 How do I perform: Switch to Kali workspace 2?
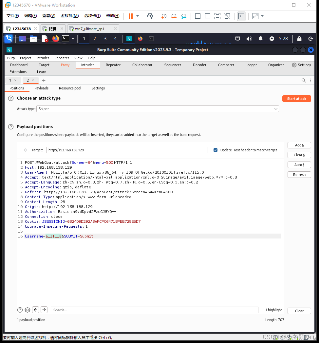94,39
